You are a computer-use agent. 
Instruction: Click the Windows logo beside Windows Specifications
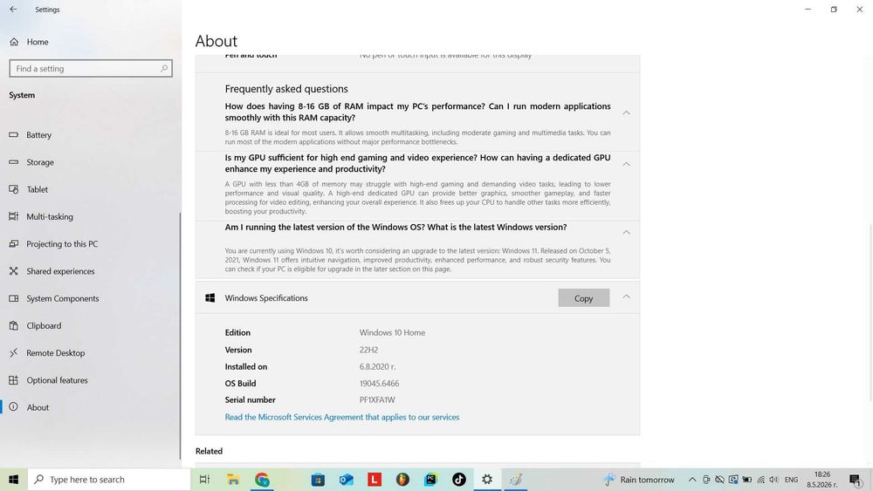(x=210, y=298)
